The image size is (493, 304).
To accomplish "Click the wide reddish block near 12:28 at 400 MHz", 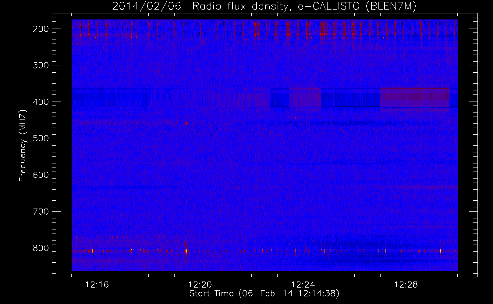I will (x=415, y=98).
